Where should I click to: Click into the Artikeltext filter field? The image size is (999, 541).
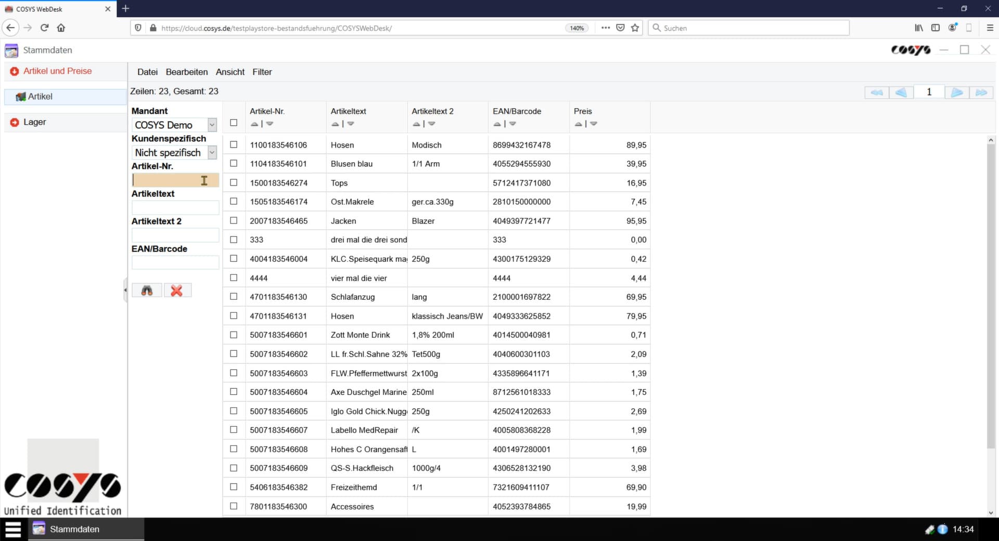(x=175, y=208)
